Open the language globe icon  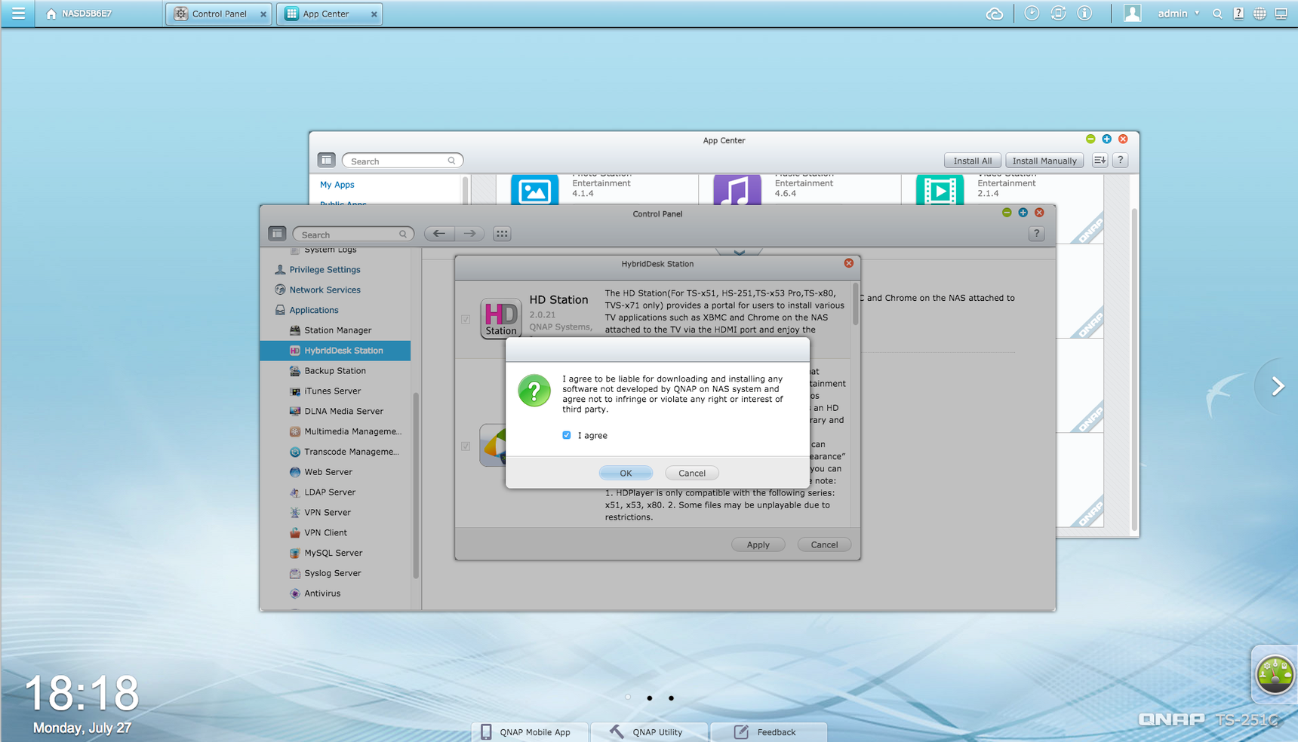[1260, 14]
